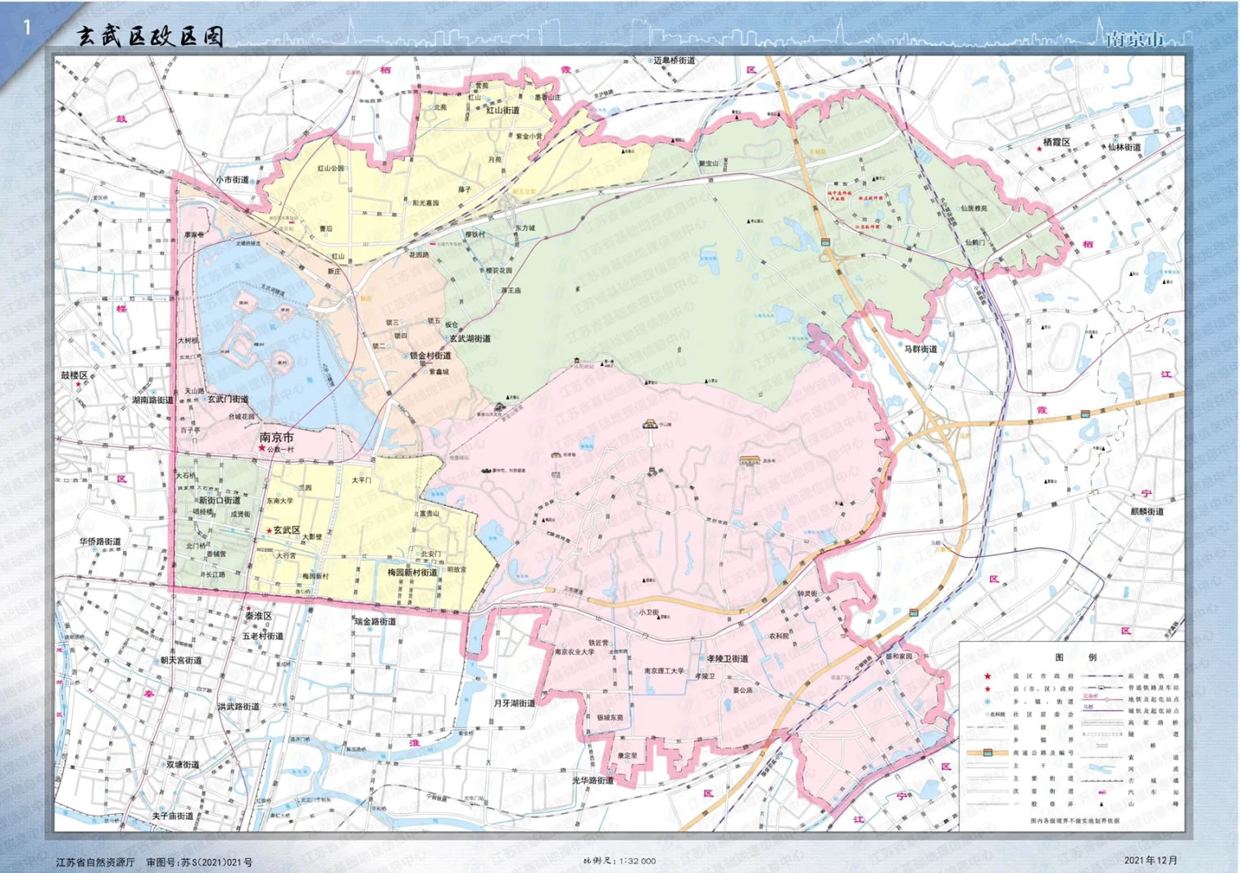Image resolution: width=1240 pixels, height=873 pixels.
Task: Click the 新街口街道 label
Action: coord(220,500)
